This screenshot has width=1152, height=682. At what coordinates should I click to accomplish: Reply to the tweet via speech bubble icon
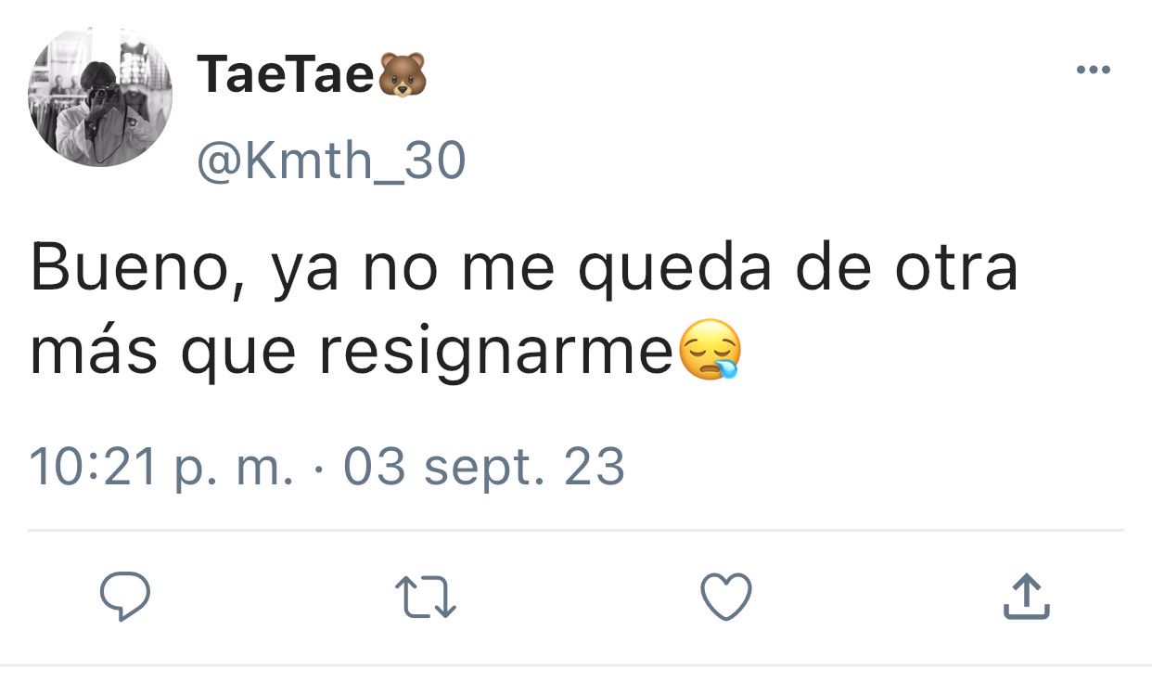125,597
